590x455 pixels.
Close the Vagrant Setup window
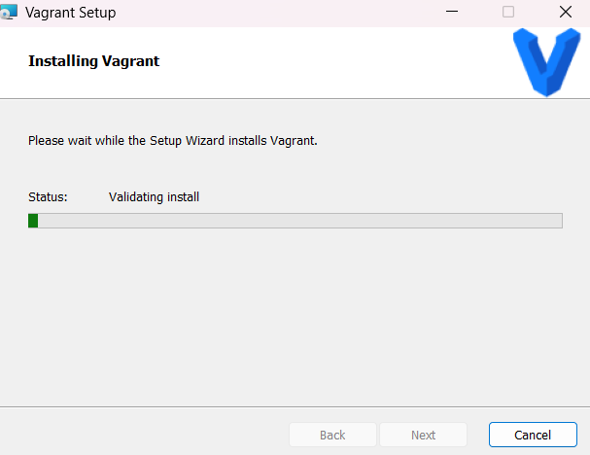pos(565,13)
